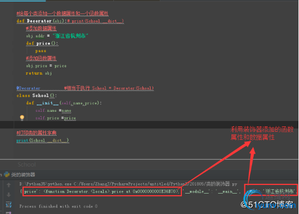This screenshot has width=299, height=214.
Task: Click the obj.price = price line
Action: [x=46, y=66]
